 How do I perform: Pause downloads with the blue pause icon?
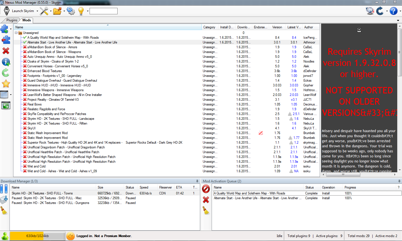[x=4, y=189]
